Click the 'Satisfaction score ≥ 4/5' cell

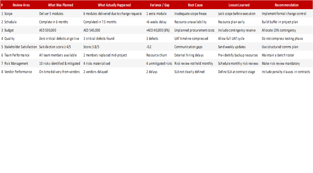(x=55, y=47)
